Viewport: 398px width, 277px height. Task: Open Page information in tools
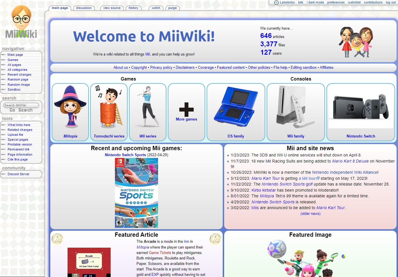click(x=20, y=154)
